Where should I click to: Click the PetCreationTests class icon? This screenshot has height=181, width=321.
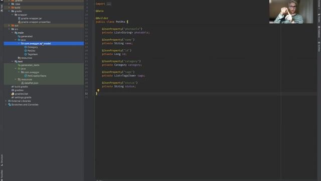pyautogui.click(x=26, y=76)
